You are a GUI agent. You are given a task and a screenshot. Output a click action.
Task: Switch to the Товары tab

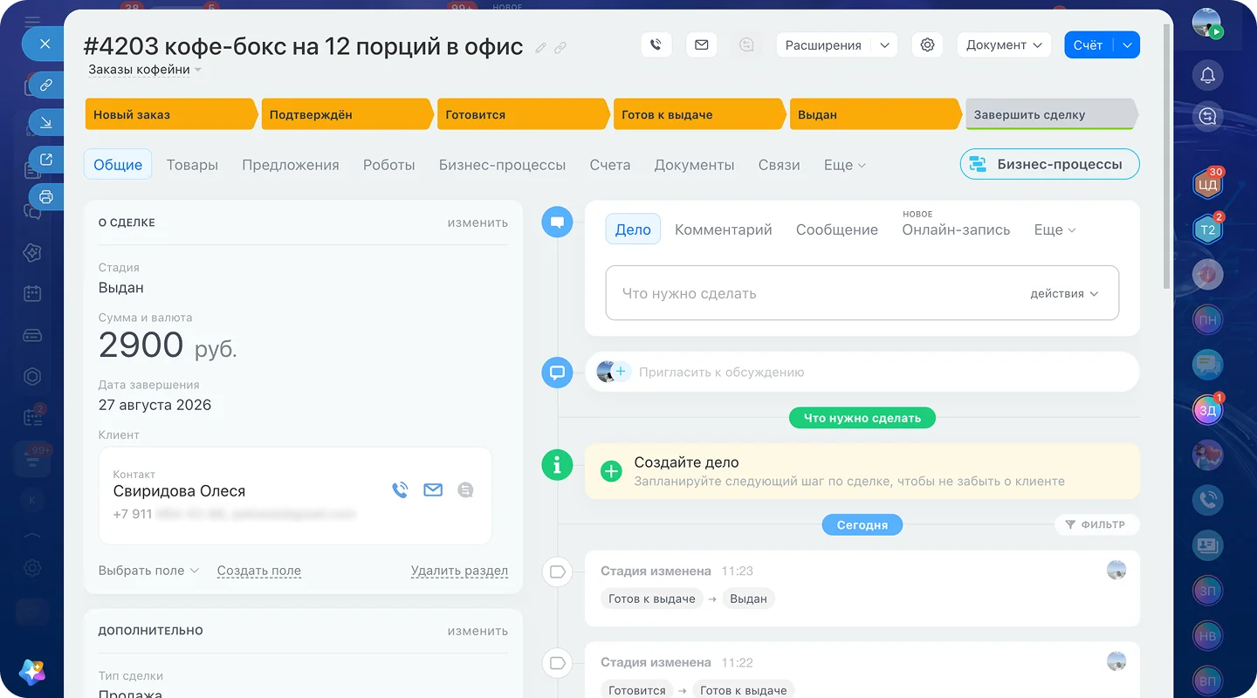192,165
